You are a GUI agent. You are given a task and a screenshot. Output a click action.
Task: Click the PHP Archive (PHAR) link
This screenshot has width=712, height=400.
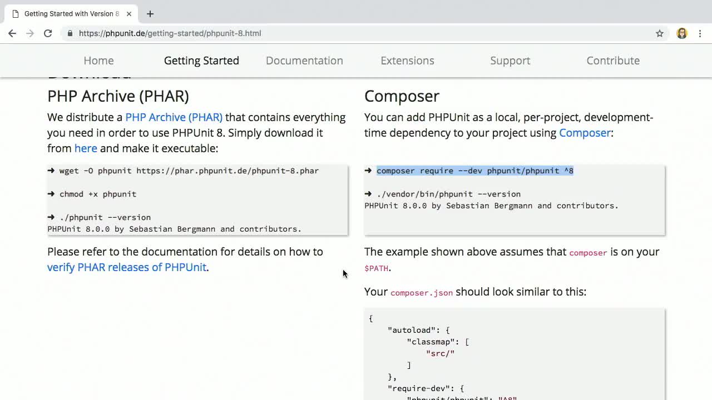click(x=174, y=117)
